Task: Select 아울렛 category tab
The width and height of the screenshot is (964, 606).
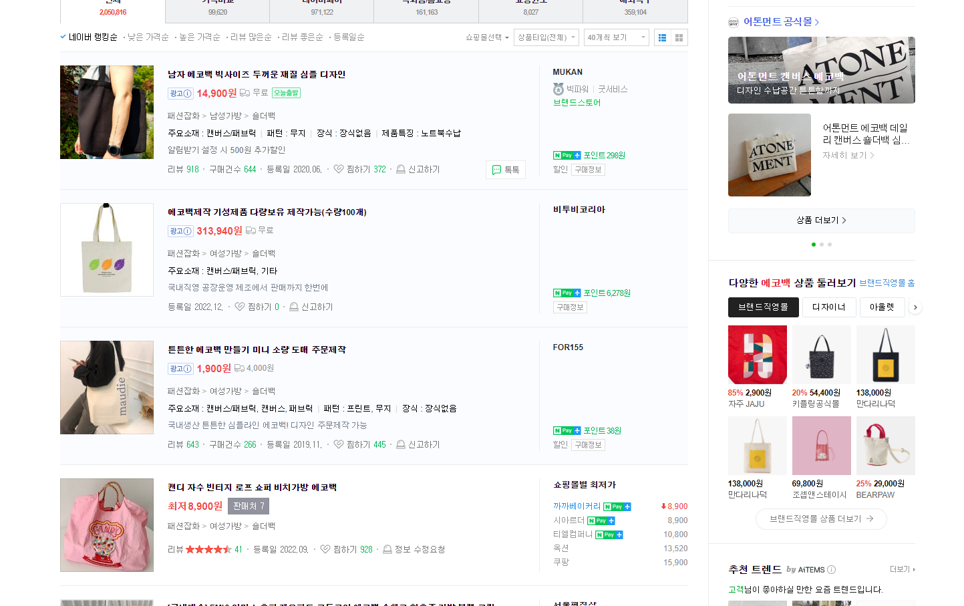Action: coord(882,307)
